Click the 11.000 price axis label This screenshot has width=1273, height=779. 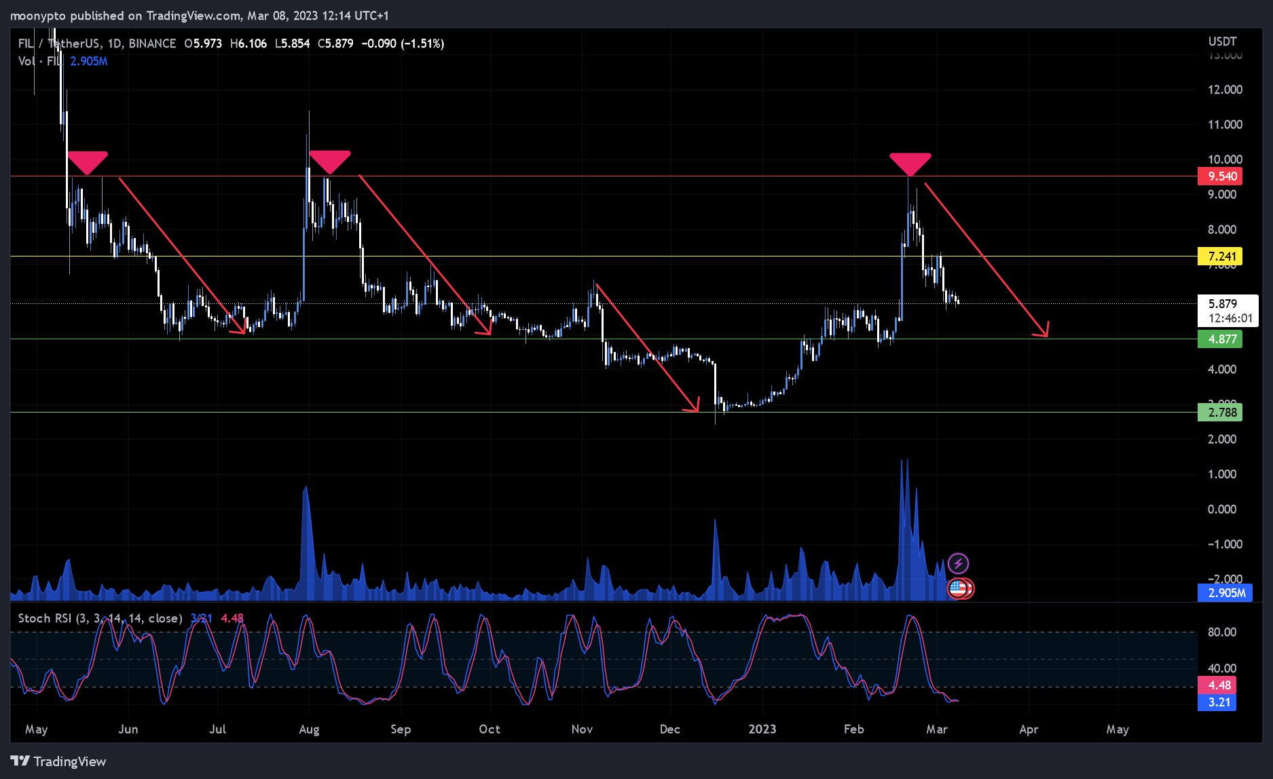pyautogui.click(x=1225, y=124)
